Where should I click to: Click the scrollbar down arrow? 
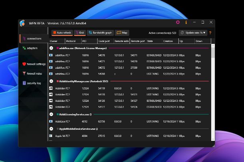click(213, 139)
